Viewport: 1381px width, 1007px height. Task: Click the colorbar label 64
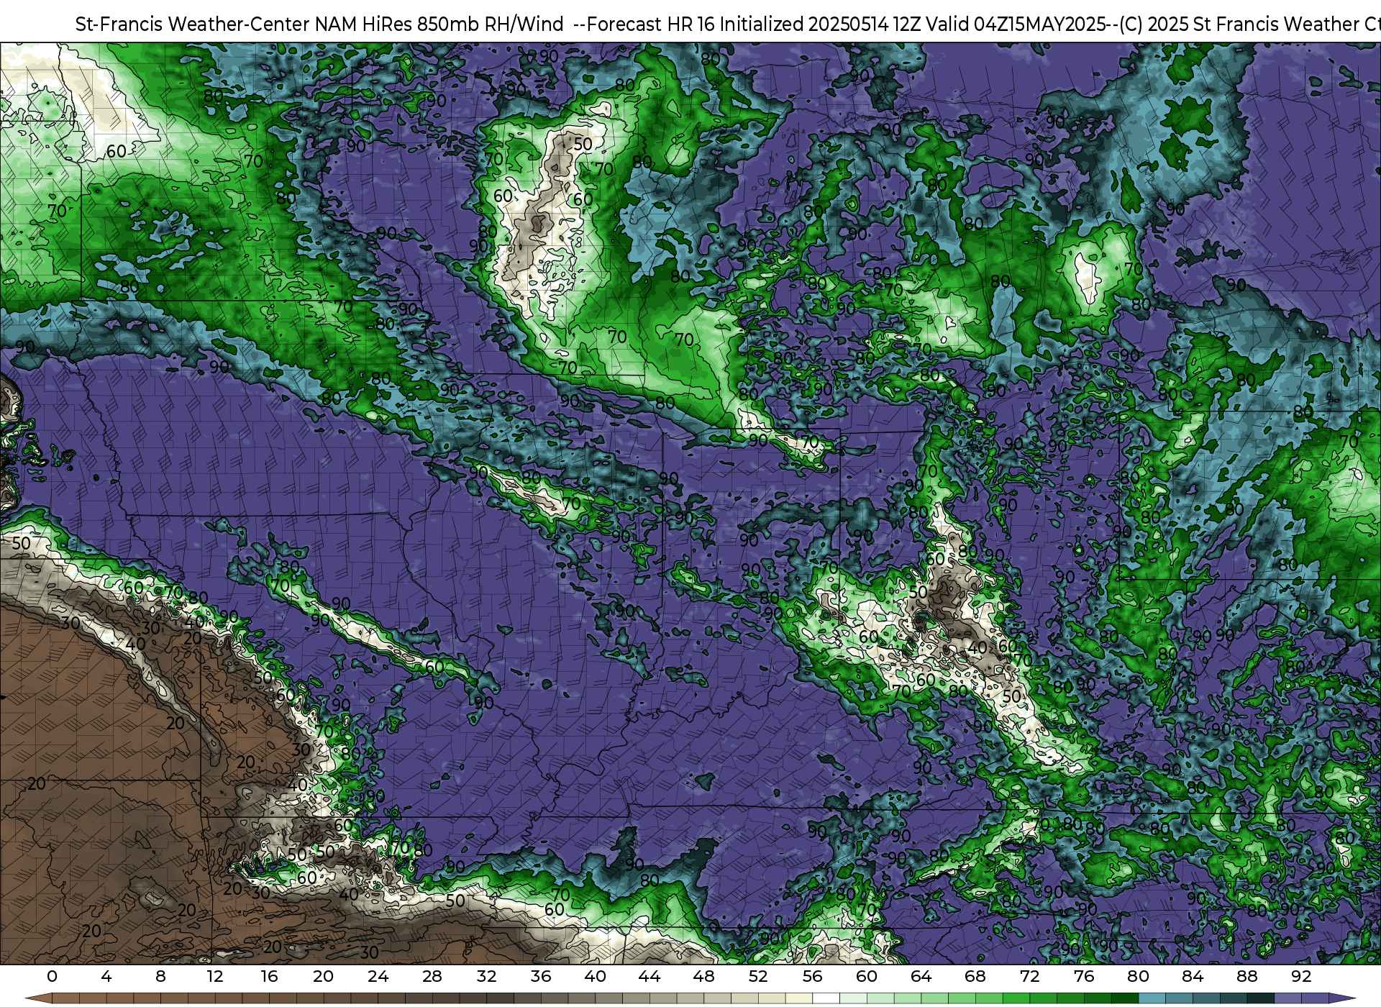click(x=921, y=976)
